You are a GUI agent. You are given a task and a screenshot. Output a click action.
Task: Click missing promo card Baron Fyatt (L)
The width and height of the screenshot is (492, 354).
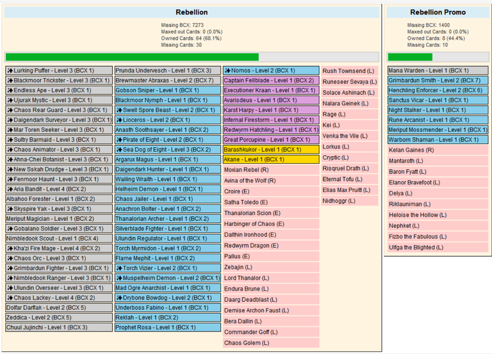[438, 172]
